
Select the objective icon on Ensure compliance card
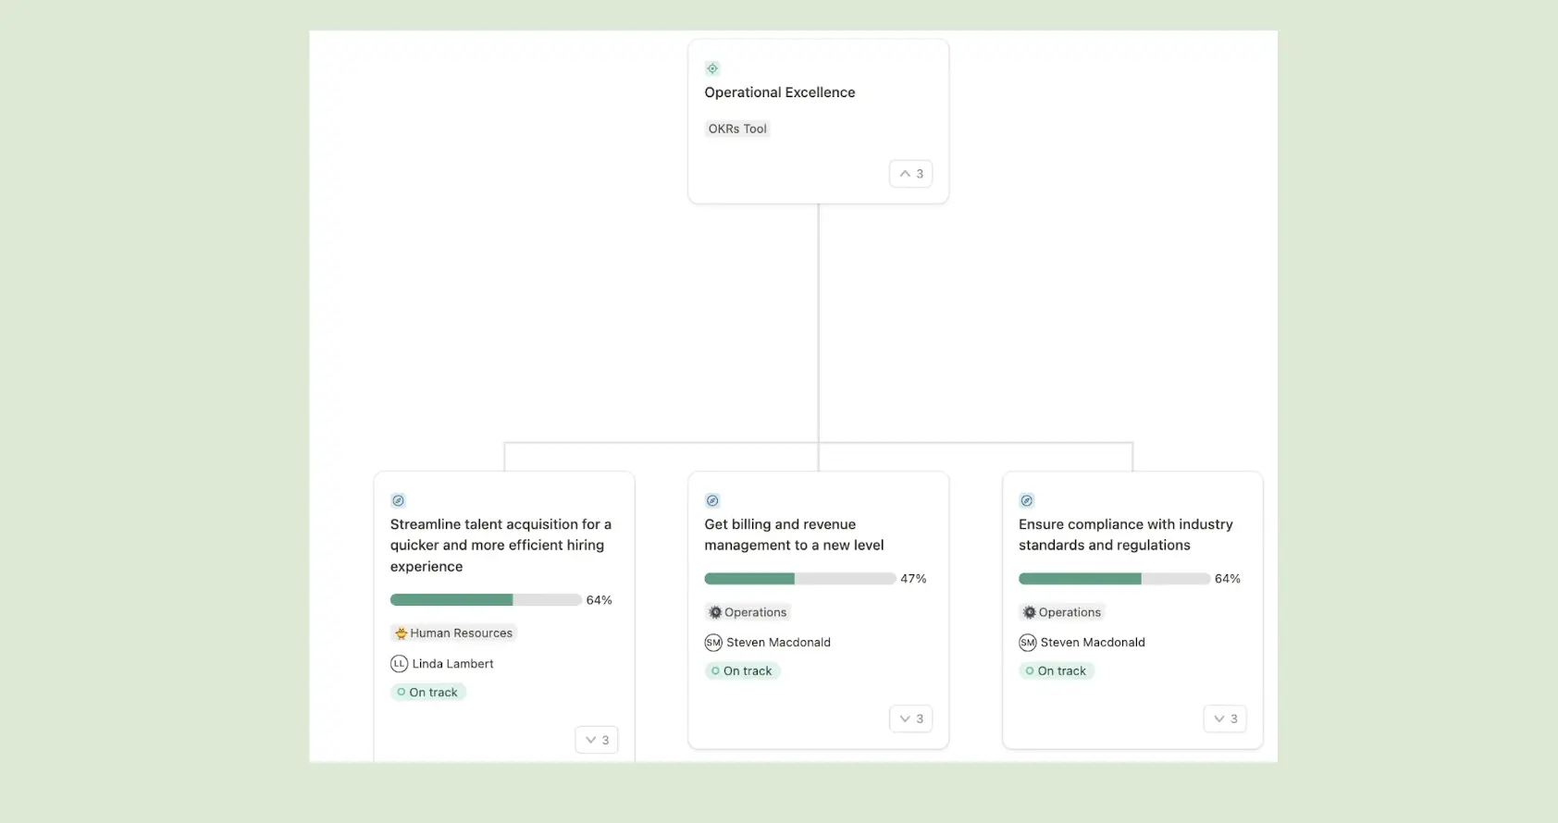1027,500
